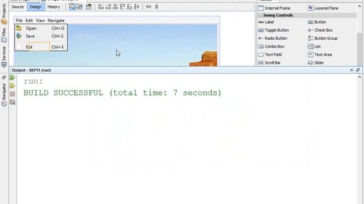Screen dimensions: 364x204
Task: Pick Layered Pane from palette
Action: [x=323, y=8]
